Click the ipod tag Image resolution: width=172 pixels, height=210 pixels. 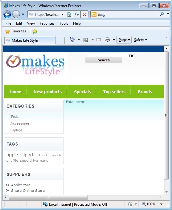pyautogui.click(x=28, y=155)
